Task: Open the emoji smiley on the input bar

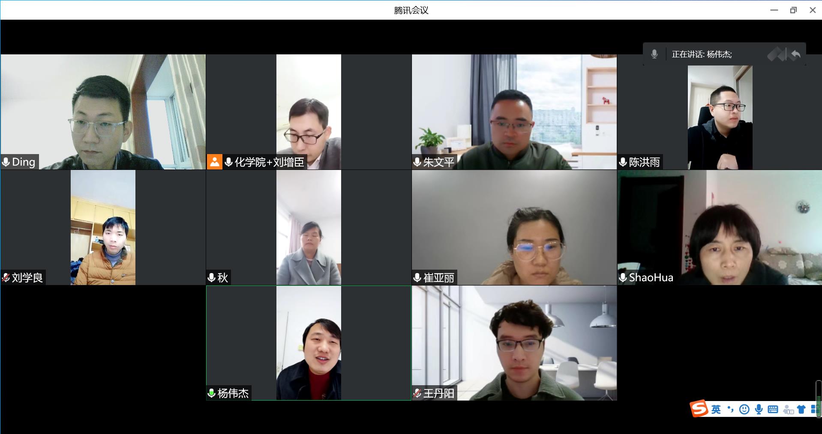Action: (744, 410)
